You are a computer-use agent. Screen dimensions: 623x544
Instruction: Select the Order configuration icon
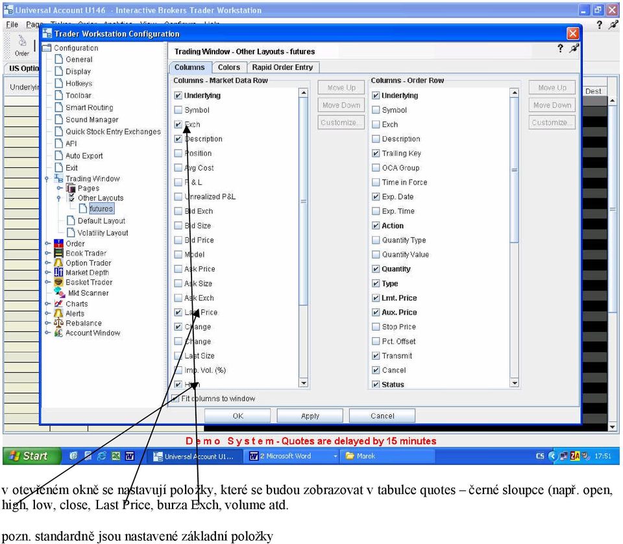[x=58, y=243]
